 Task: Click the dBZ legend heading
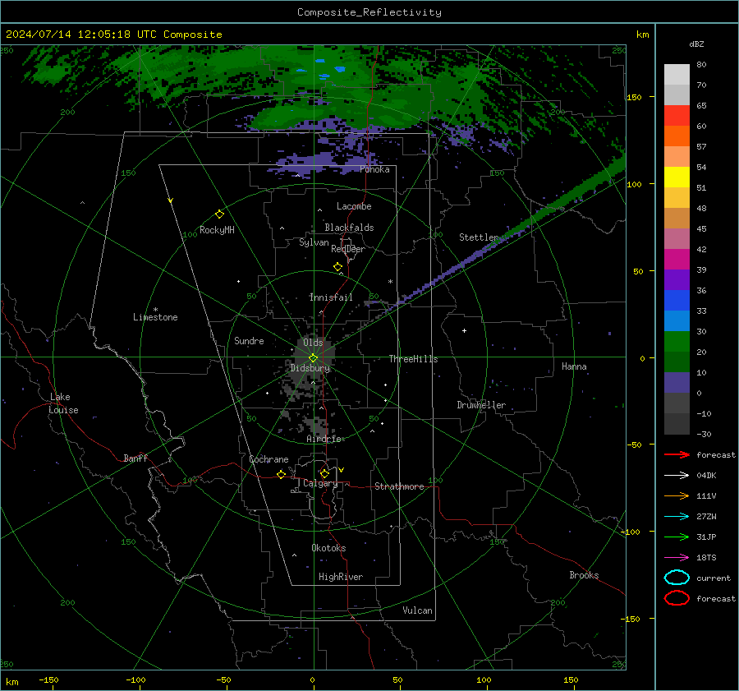696,44
